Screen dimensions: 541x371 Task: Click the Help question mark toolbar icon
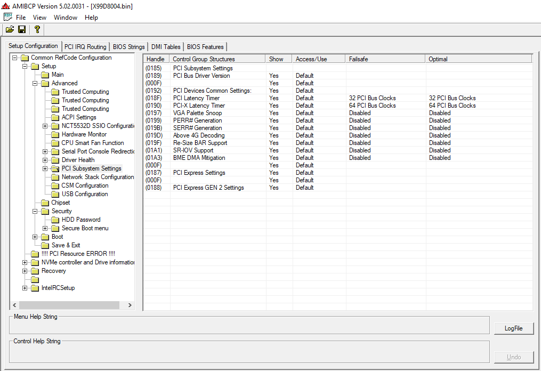[37, 30]
